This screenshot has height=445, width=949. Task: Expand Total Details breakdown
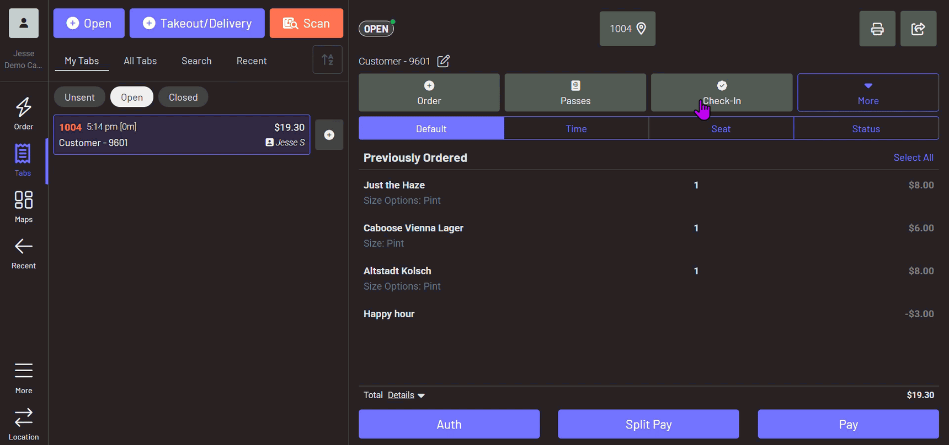406,395
